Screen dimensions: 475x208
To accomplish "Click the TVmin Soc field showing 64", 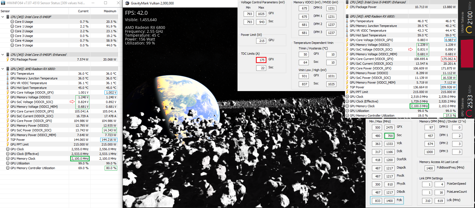I will tap(304, 62).
